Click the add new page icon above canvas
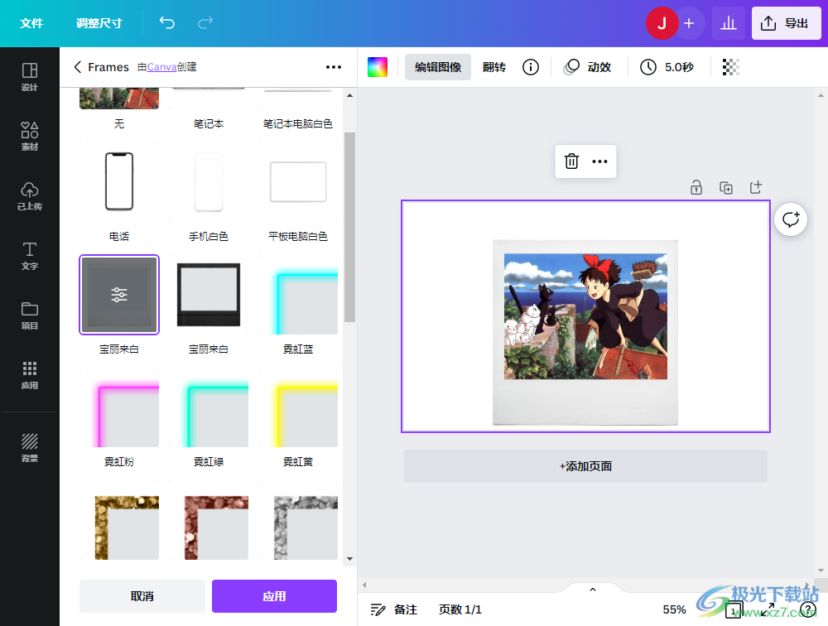 tap(756, 187)
